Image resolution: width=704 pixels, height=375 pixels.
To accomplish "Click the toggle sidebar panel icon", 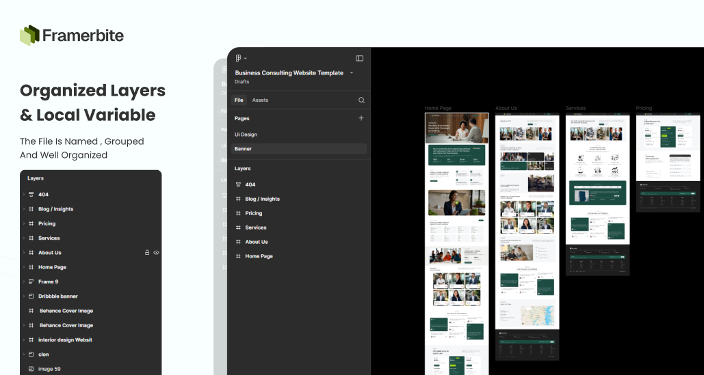I will tap(359, 59).
